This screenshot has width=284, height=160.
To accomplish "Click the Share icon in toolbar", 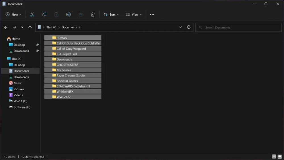I will [81, 14].
